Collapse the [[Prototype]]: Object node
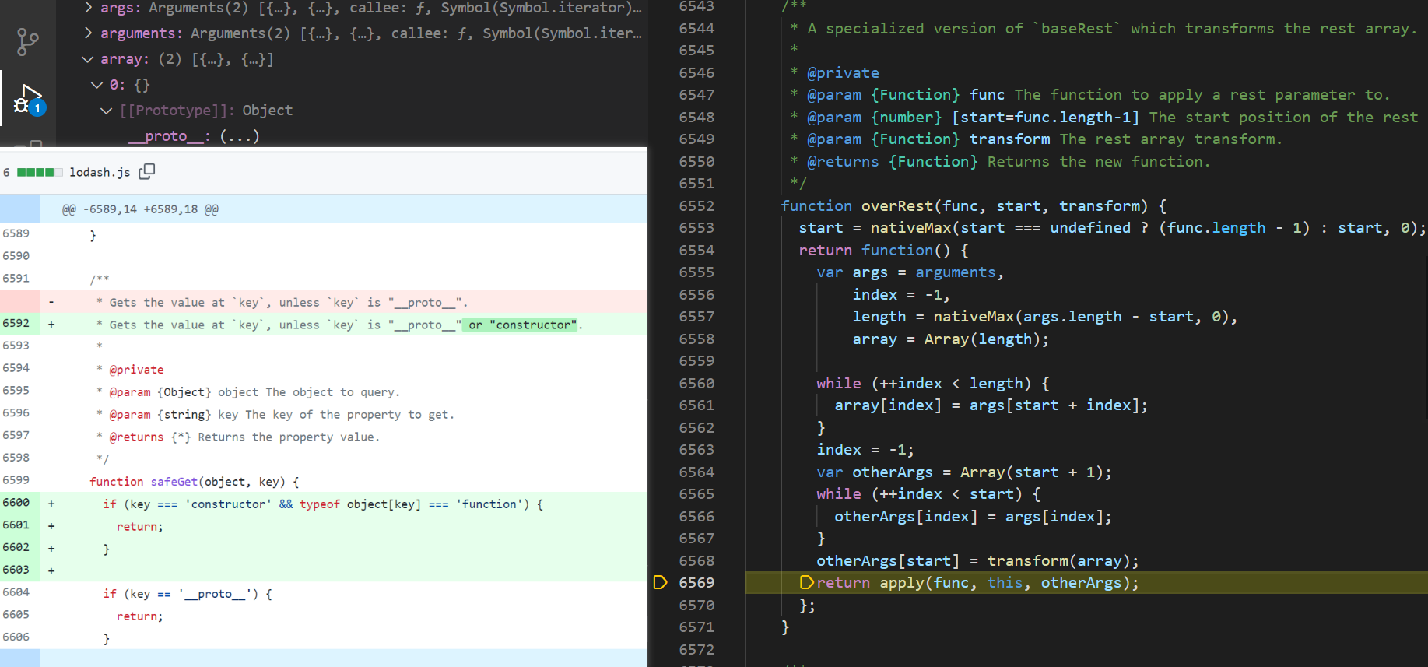The height and width of the screenshot is (667, 1428). 107,111
